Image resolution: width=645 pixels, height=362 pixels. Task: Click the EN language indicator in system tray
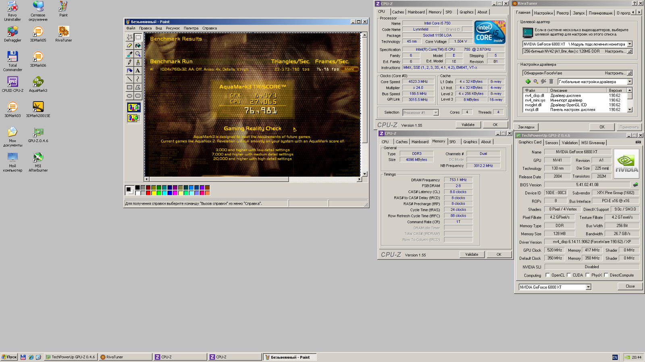click(x=615, y=357)
